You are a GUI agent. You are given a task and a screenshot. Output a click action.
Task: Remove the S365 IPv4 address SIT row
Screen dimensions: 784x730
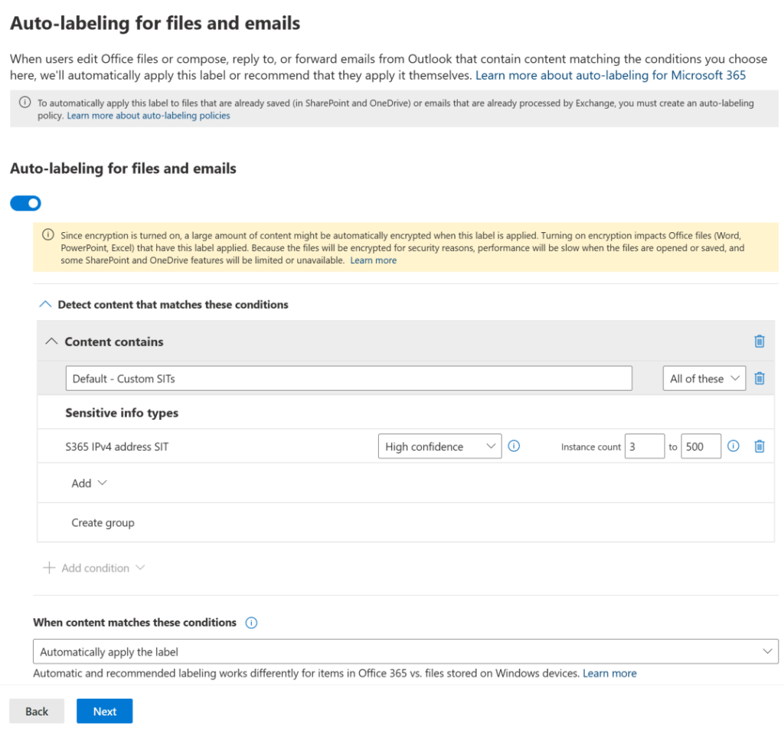pos(759,447)
